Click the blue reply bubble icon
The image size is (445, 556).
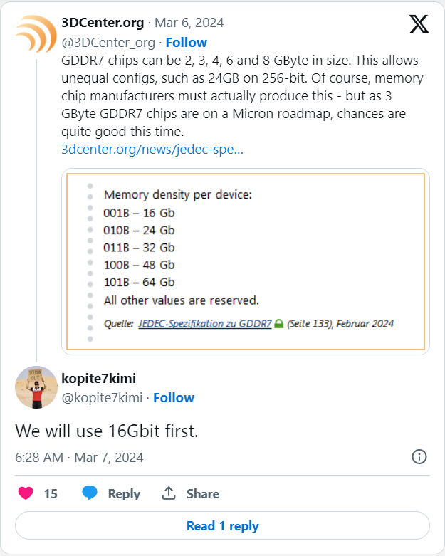pyautogui.click(x=90, y=493)
